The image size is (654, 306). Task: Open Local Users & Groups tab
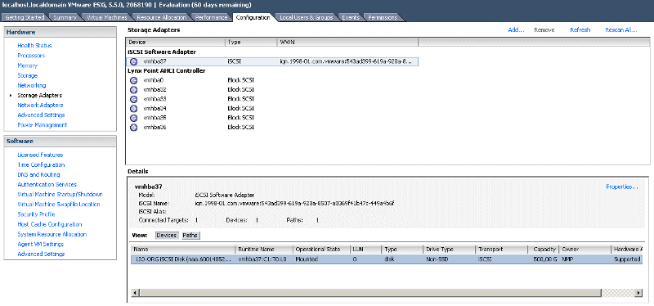point(306,17)
